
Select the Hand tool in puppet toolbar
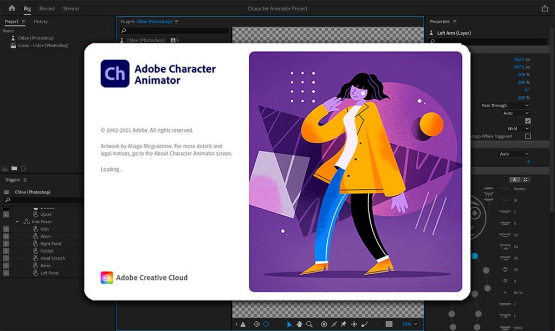coord(299,324)
